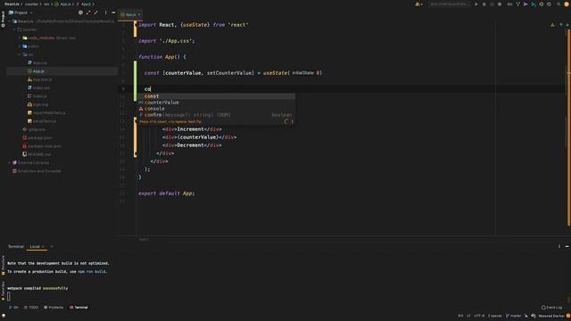Click the tool windows quick-access icon bottom-left
Viewport: 571px width, 321px height.
click(x=4, y=316)
